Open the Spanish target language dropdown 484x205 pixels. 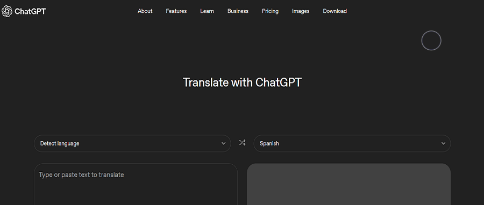pos(352,143)
